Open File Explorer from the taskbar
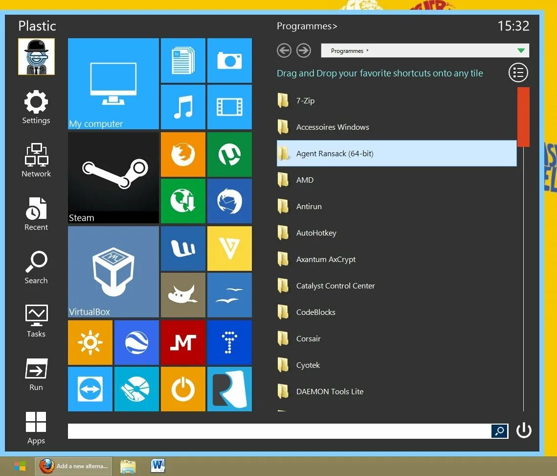 pyautogui.click(x=128, y=466)
